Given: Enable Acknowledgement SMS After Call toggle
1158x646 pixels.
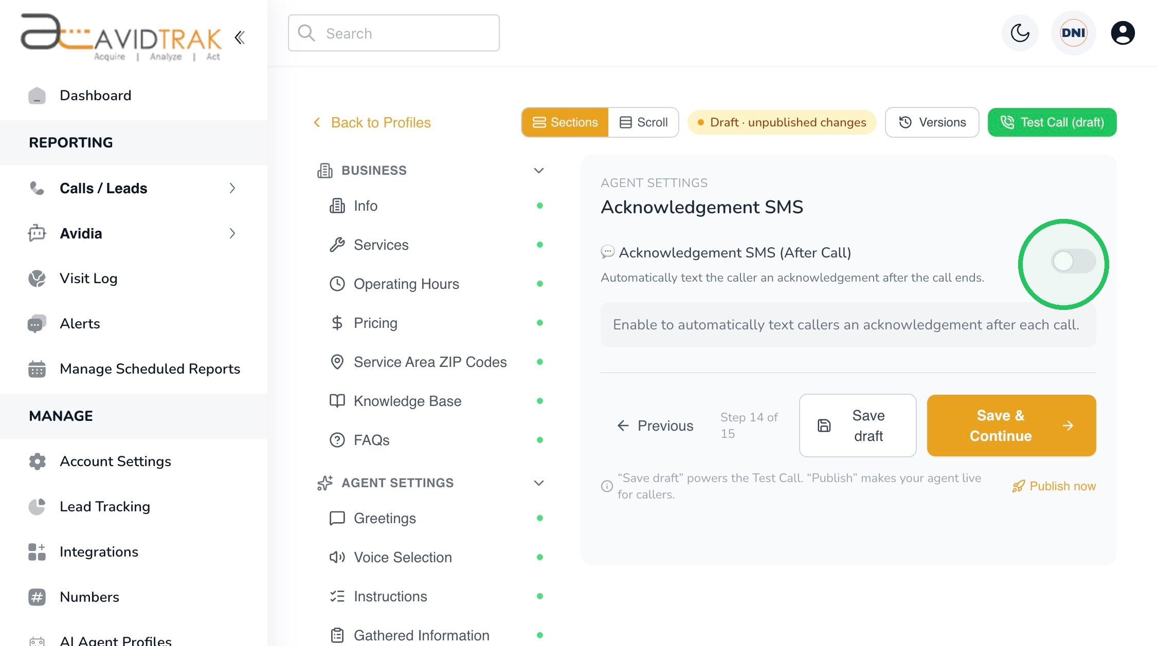Looking at the screenshot, I should coord(1073,262).
